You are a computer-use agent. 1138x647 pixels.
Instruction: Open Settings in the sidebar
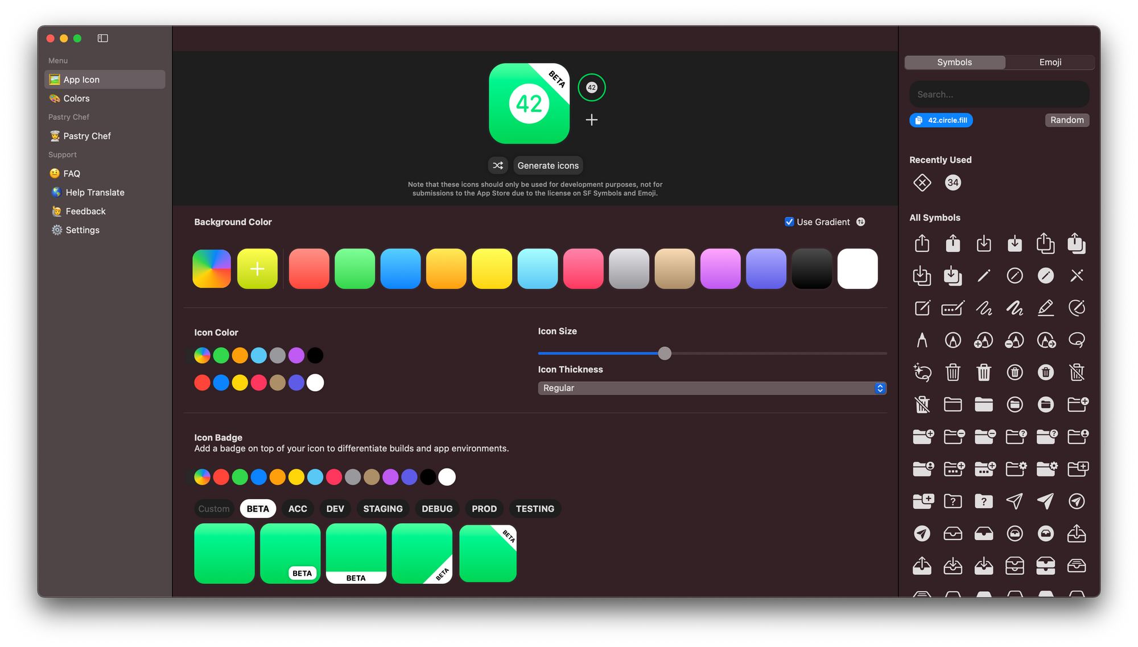tap(105, 230)
